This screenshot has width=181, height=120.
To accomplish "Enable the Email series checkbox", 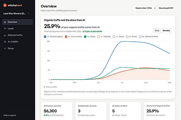I will click(x=127, y=37).
